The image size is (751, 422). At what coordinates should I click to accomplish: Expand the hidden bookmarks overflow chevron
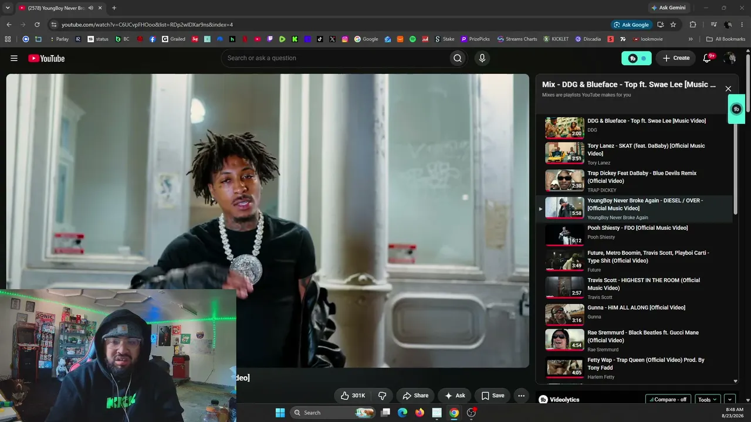[x=691, y=39]
